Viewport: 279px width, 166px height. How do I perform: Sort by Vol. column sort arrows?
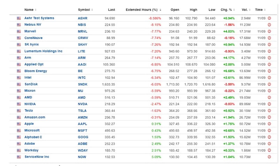point(250,10)
